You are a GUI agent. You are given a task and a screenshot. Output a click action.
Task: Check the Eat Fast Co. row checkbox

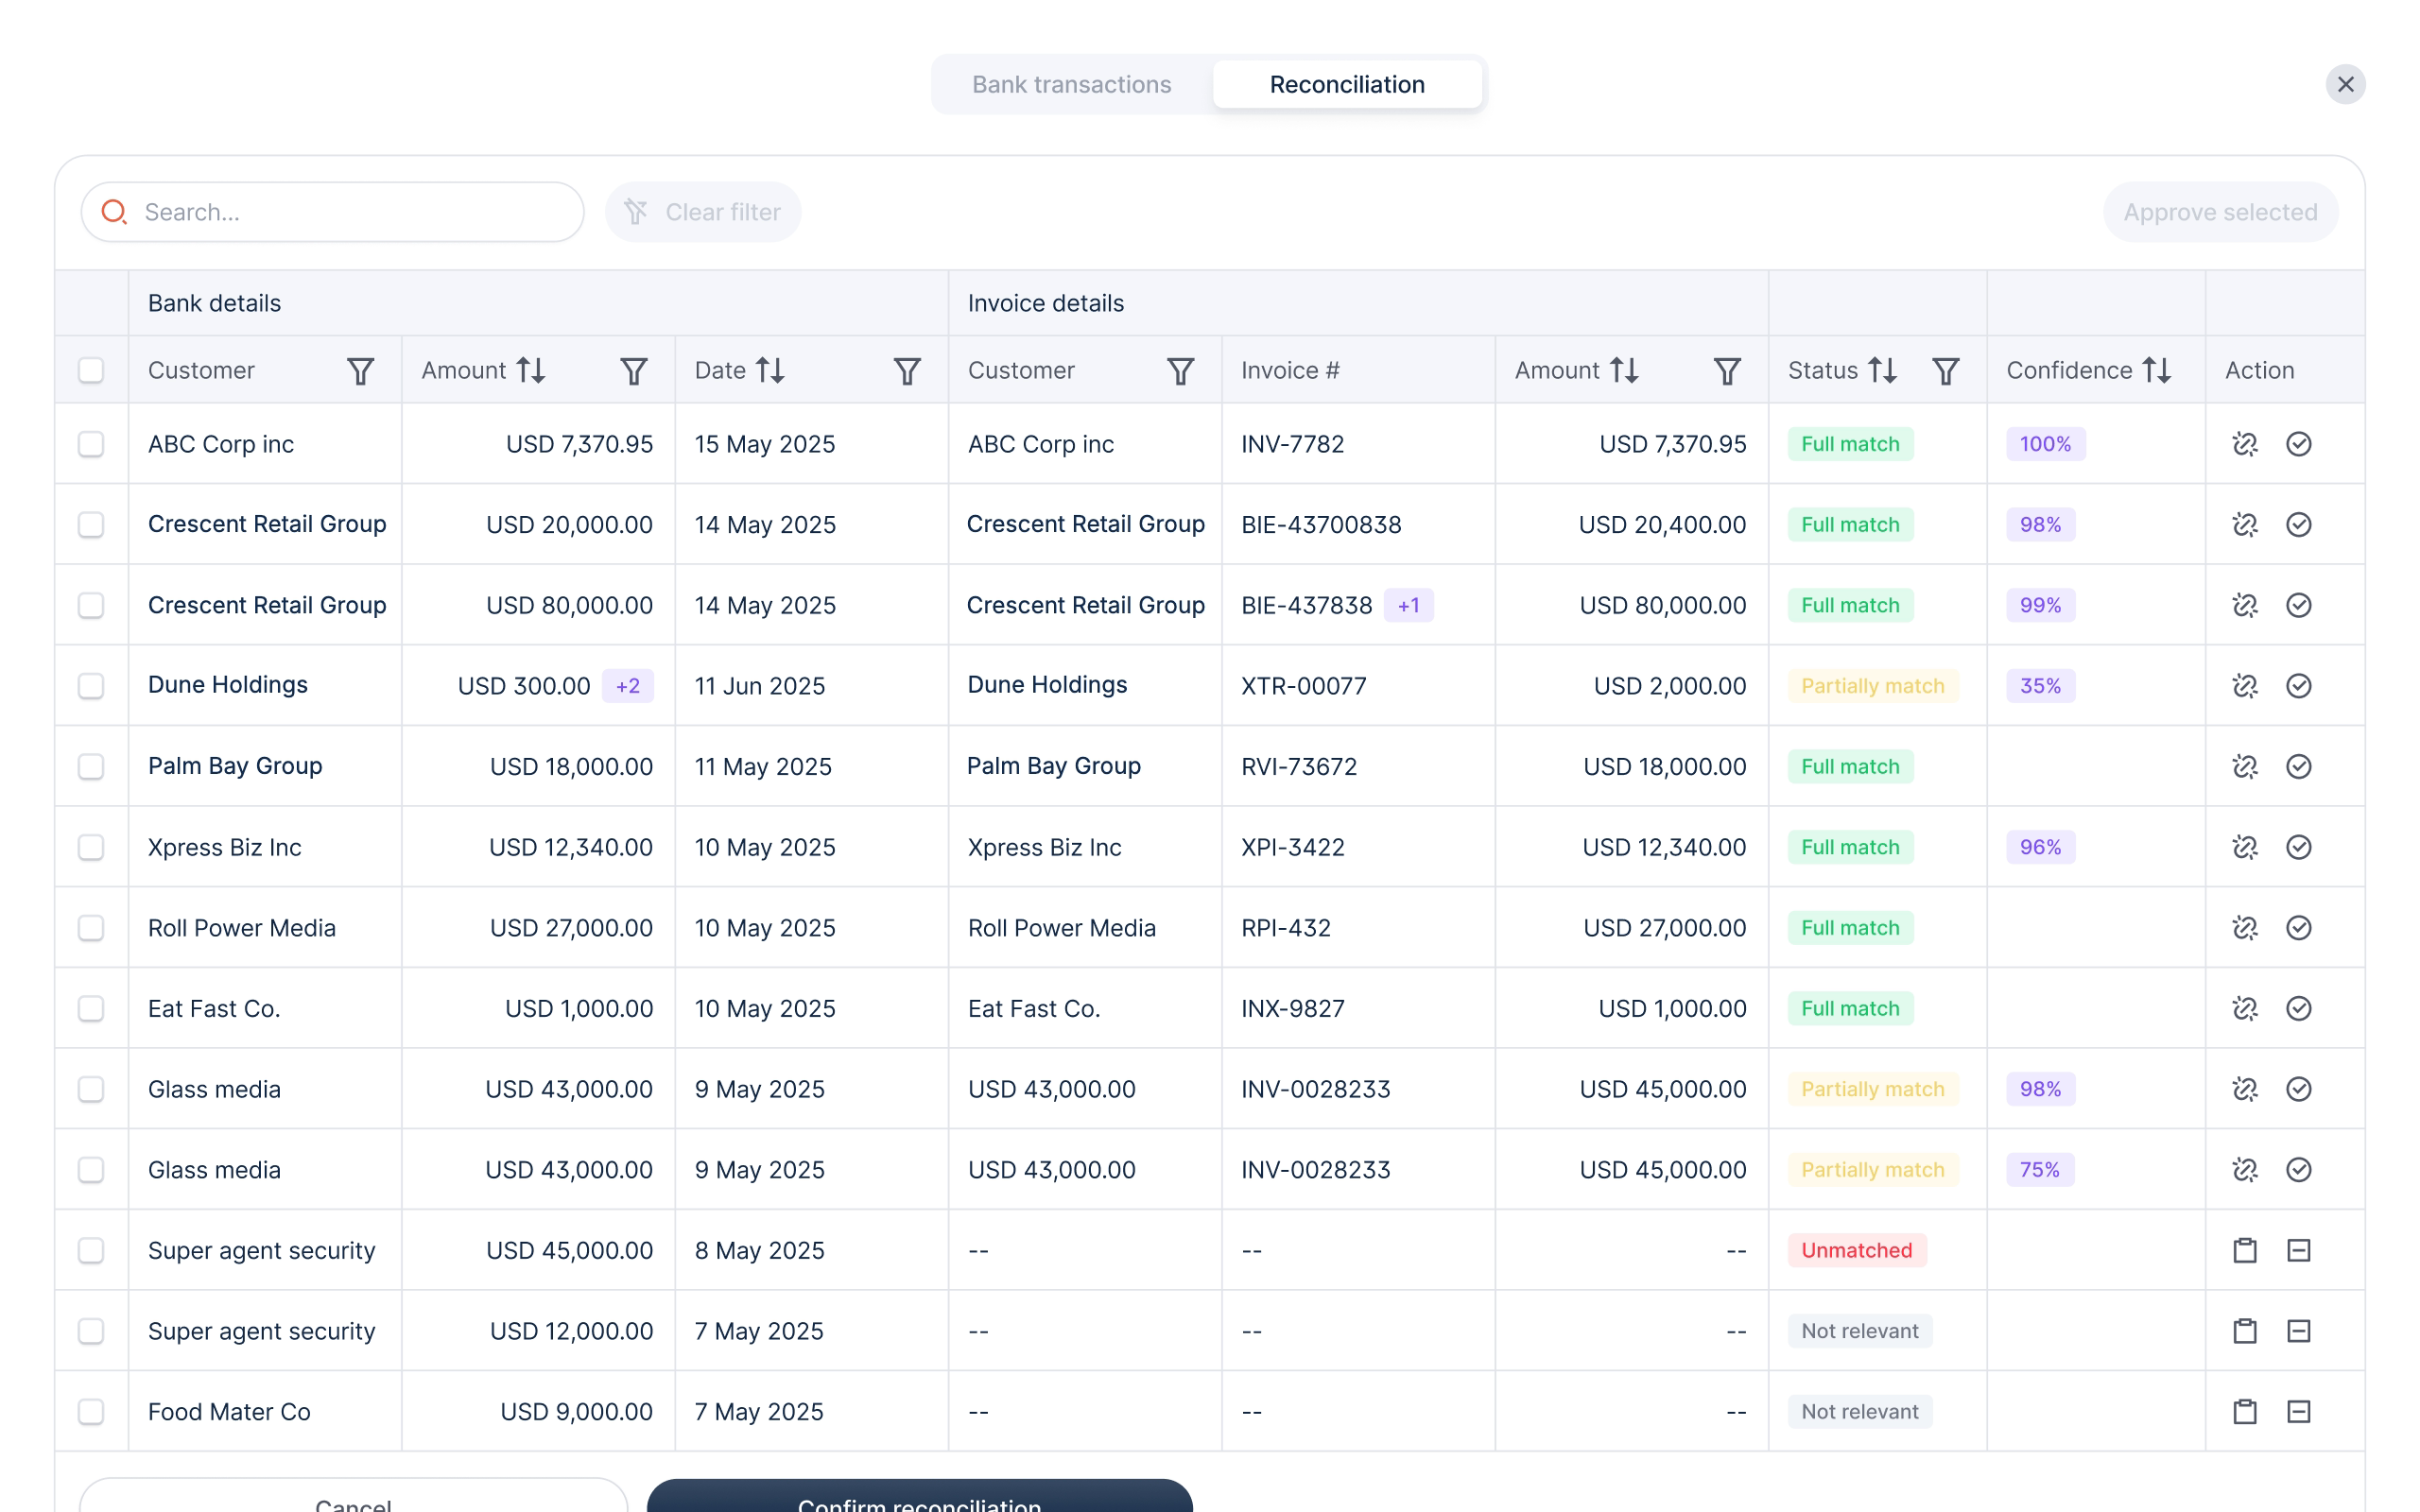tap(91, 1008)
